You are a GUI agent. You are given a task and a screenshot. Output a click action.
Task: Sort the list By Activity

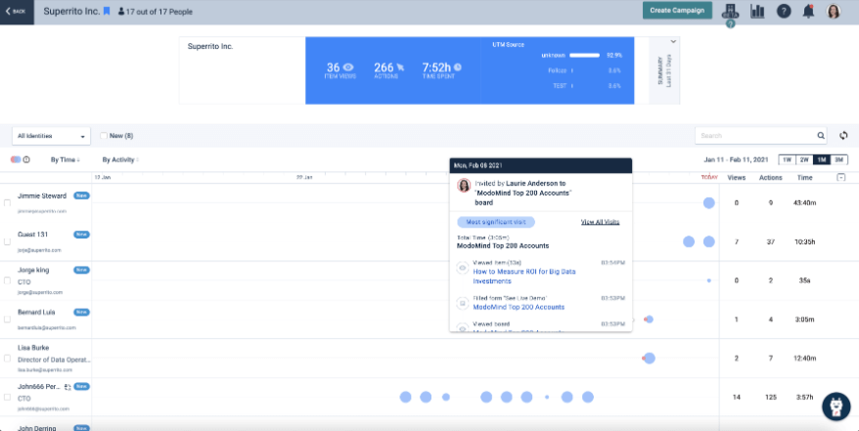click(120, 159)
